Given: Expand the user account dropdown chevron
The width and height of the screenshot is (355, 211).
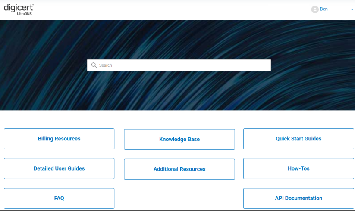Looking at the screenshot, I should [352, 9].
